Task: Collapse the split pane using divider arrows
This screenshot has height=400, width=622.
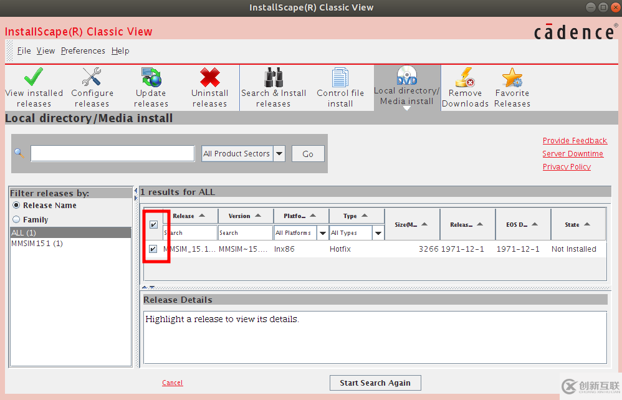Action: [148, 287]
